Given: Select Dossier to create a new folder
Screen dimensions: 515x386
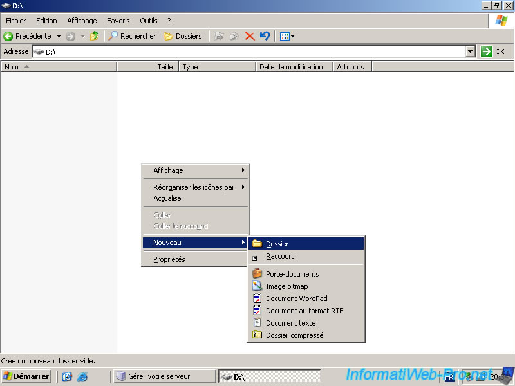Looking at the screenshot, I should point(278,243).
